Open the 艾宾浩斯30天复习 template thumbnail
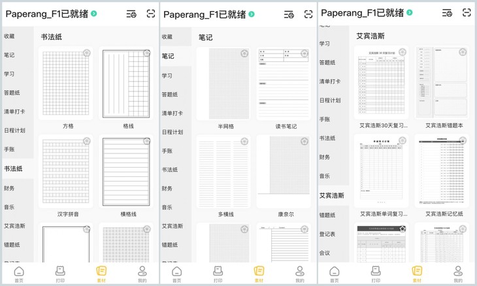477x286 pixels. (x=381, y=82)
